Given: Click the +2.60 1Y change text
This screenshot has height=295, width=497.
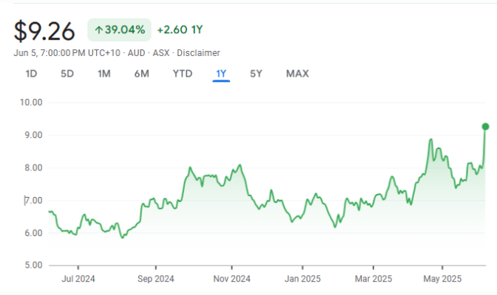Looking at the screenshot, I should (180, 29).
